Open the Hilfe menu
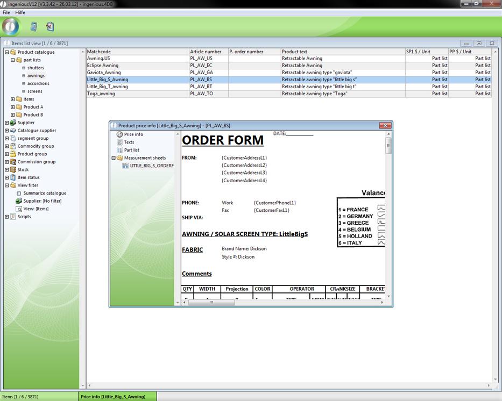This screenshot has height=401, width=502. pos(20,12)
